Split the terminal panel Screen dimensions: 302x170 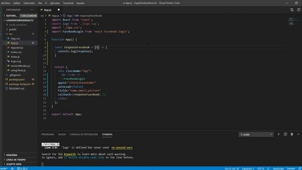point(285,134)
